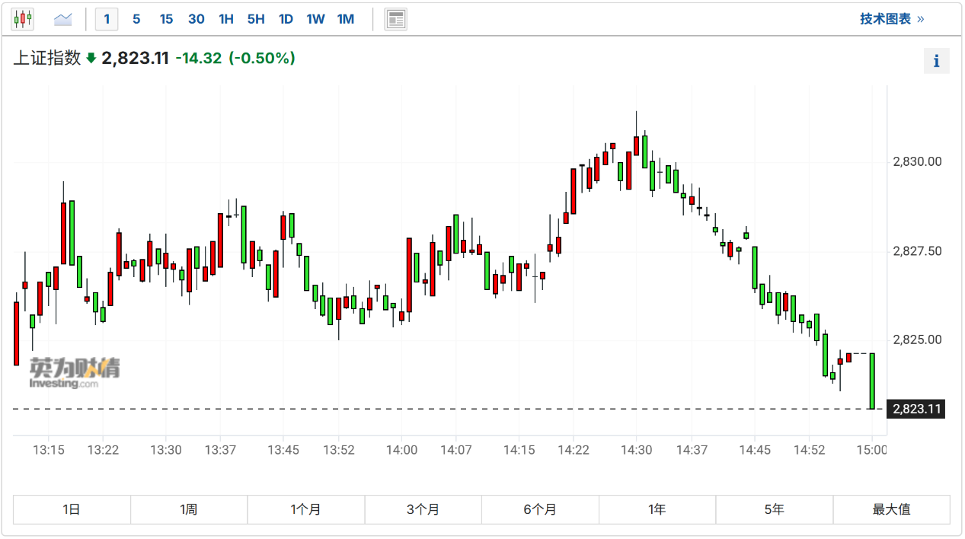Open the news panel icon in toolbar

(x=396, y=19)
